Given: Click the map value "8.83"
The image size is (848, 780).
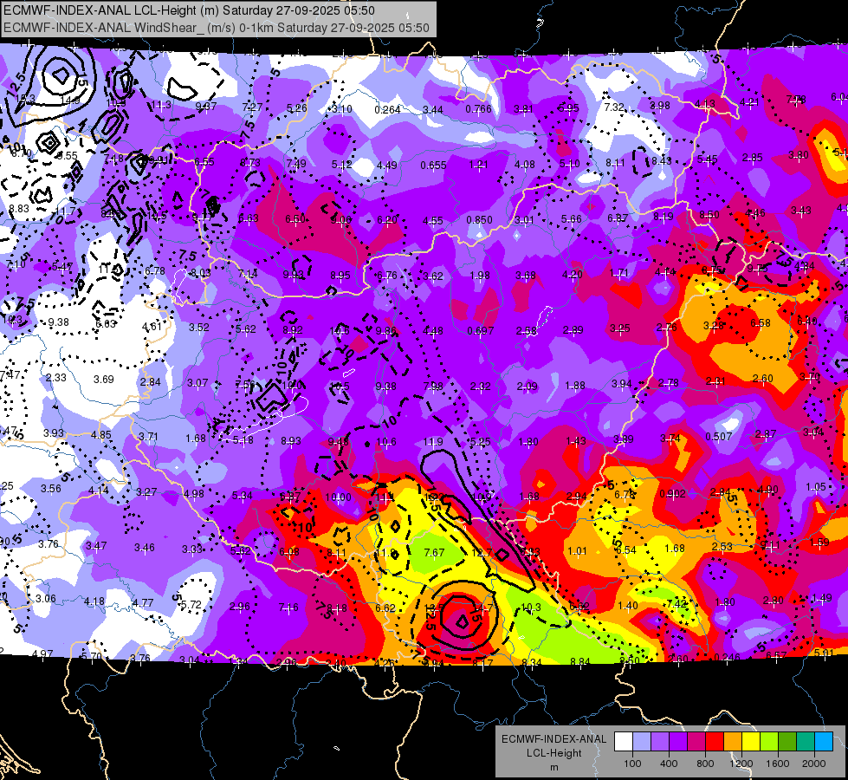Looking at the screenshot, I should click(19, 208).
